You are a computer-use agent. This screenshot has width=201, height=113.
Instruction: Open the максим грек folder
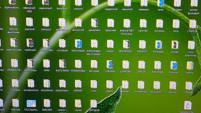pos(14,43)
